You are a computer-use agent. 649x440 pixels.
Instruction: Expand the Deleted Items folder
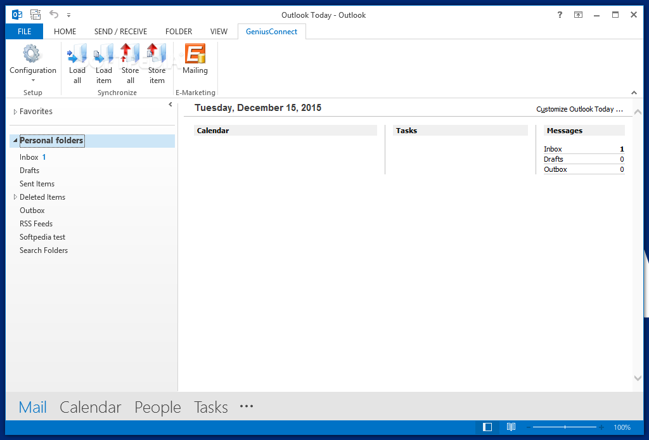coord(15,197)
